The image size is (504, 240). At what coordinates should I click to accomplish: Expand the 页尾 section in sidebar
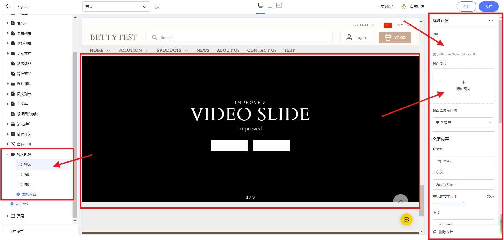(x=8, y=216)
